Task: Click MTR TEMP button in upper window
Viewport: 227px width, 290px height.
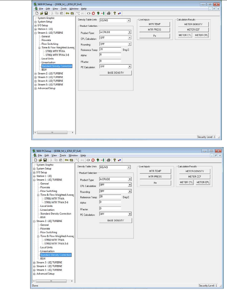Action: (155, 24)
